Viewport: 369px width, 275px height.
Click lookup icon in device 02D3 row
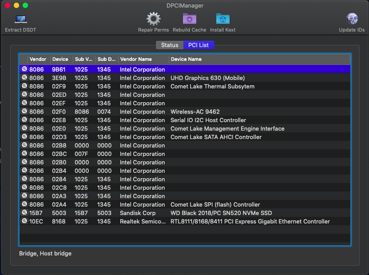pyautogui.click(x=24, y=136)
